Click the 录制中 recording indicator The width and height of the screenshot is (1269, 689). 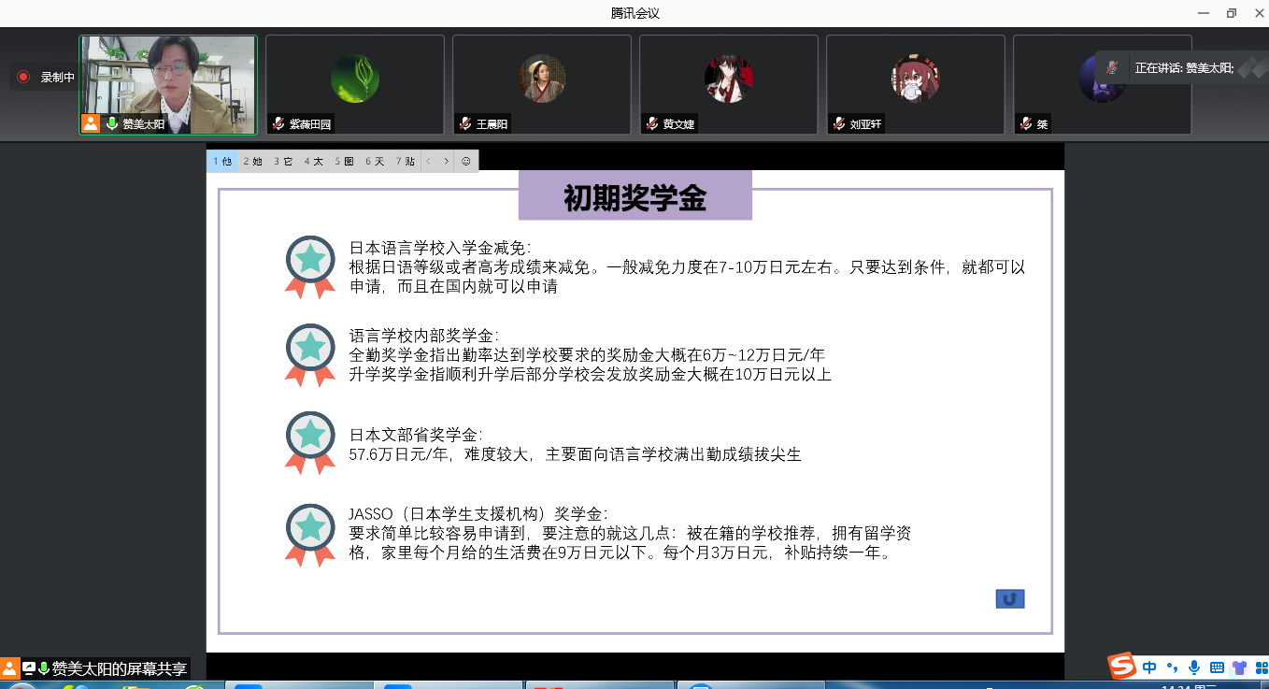point(45,78)
